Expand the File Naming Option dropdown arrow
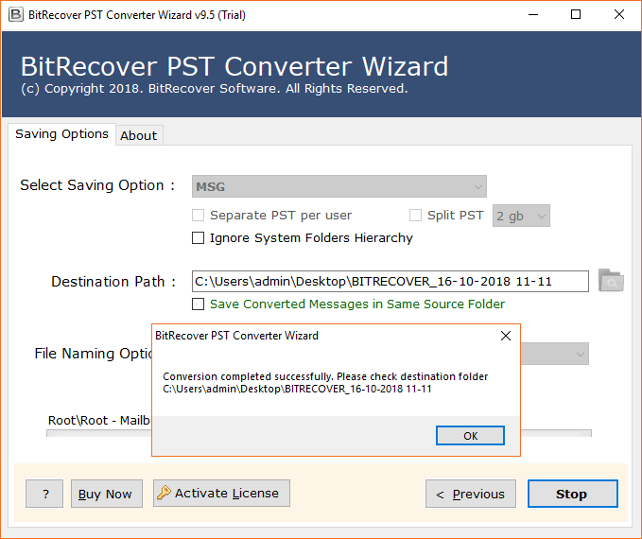The width and height of the screenshot is (642, 539). coord(580,354)
